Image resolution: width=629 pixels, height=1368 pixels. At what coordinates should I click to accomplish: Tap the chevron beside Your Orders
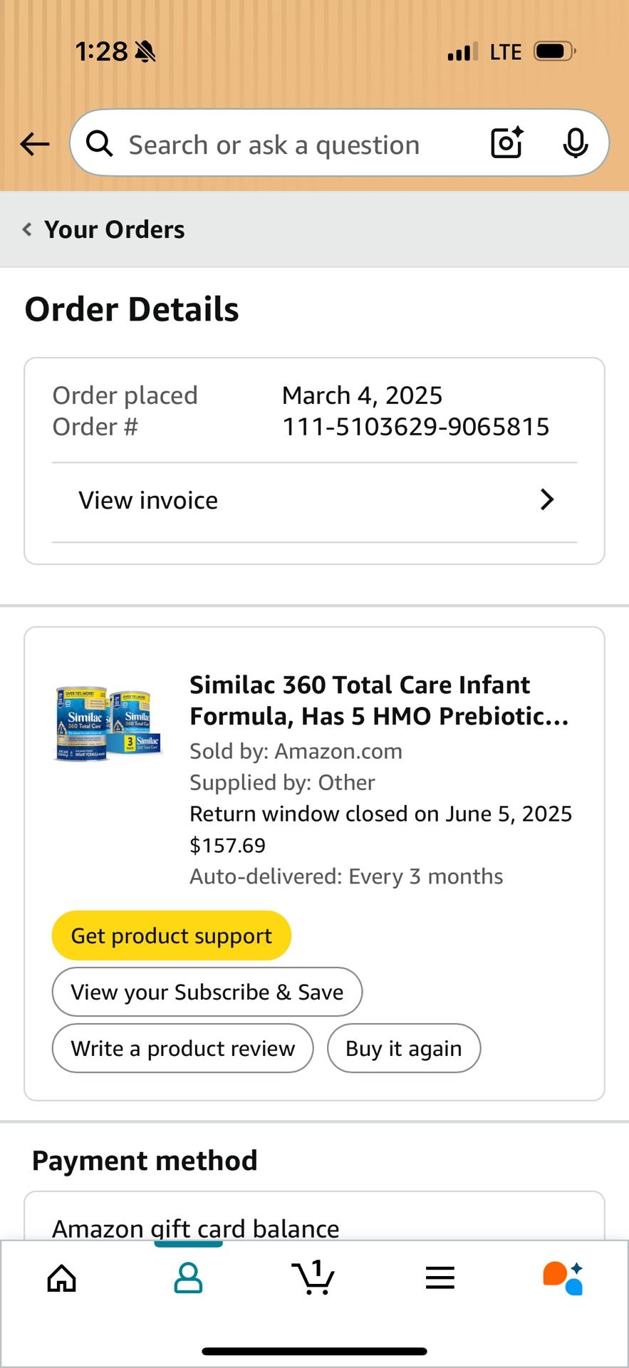coord(26,229)
